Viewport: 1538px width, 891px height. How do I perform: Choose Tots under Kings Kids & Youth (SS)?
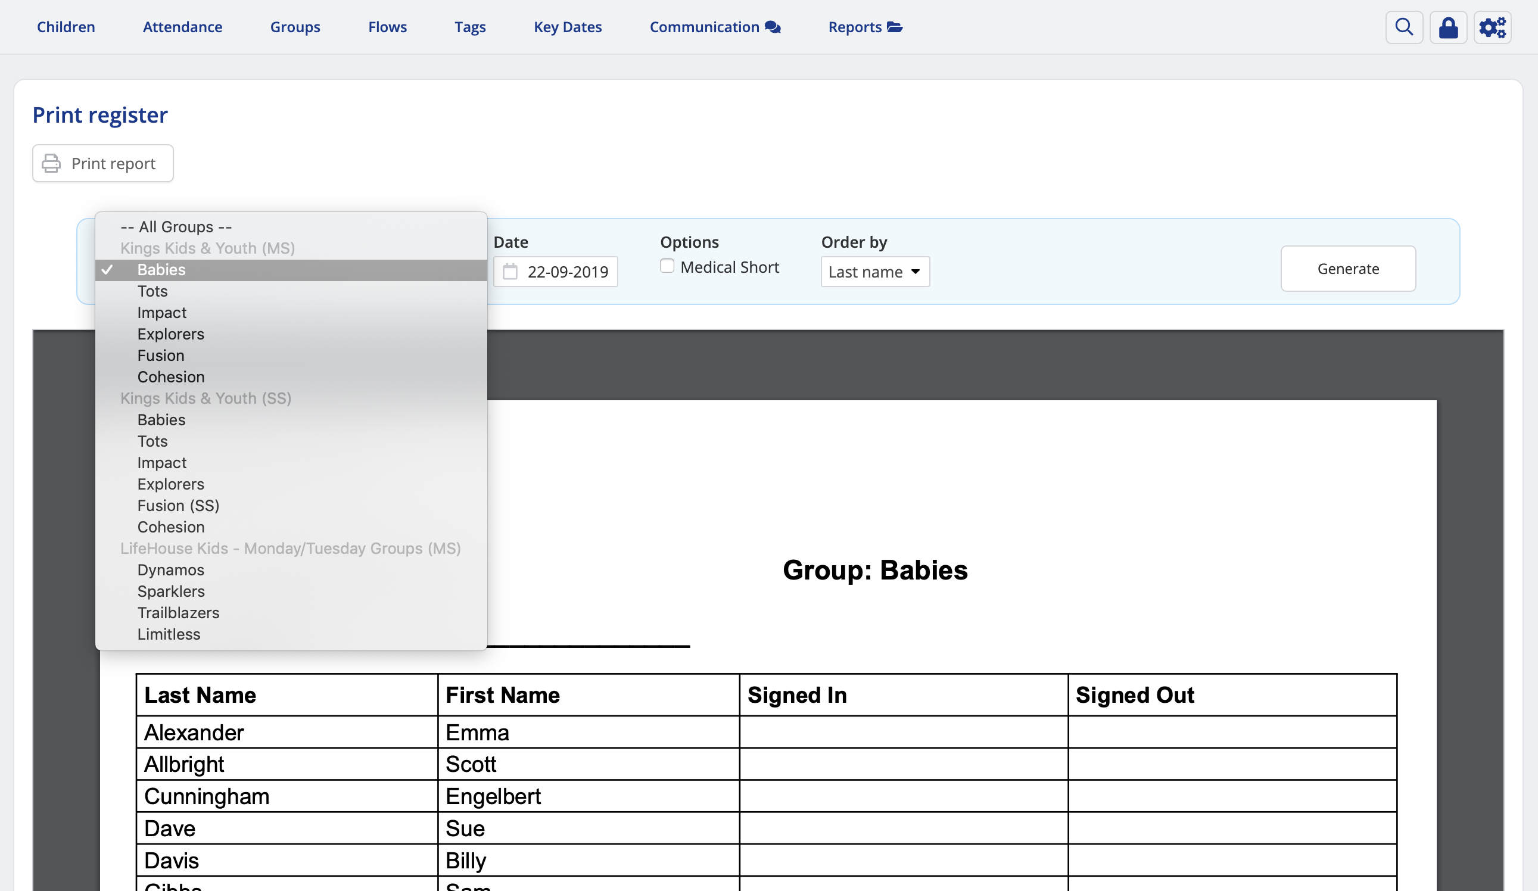pos(291,441)
